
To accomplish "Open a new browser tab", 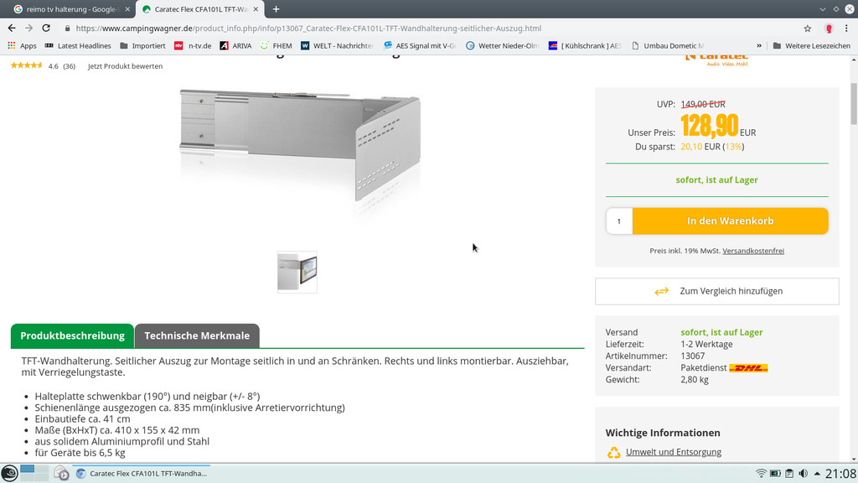I will point(276,8).
